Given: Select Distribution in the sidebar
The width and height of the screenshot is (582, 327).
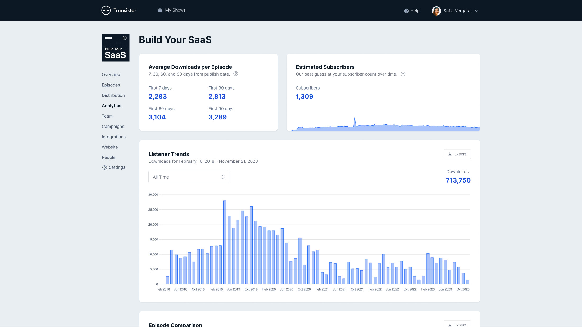Looking at the screenshot, I should (x=113, y=95).
